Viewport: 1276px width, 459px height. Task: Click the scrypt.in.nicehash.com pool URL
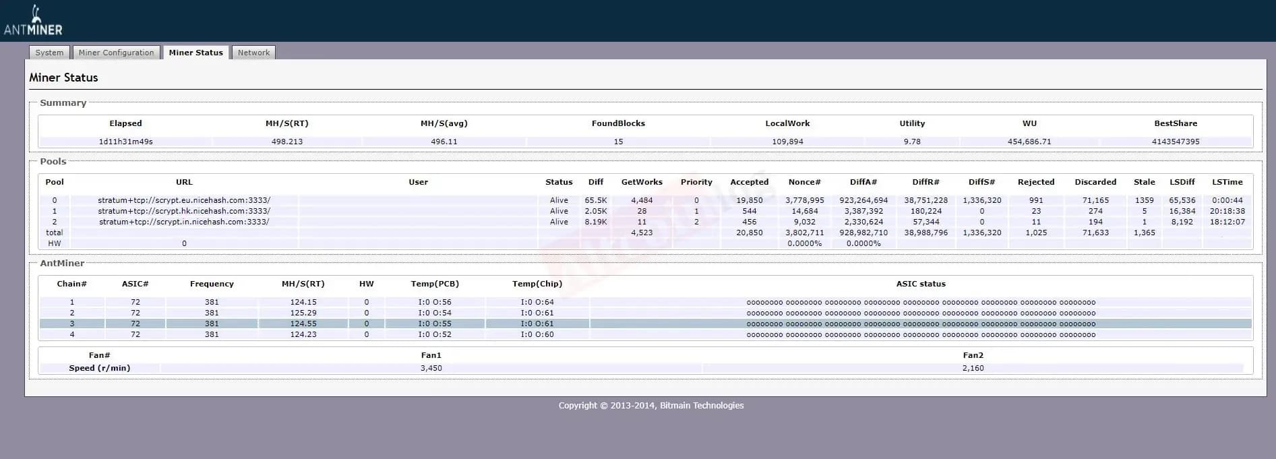184,222
